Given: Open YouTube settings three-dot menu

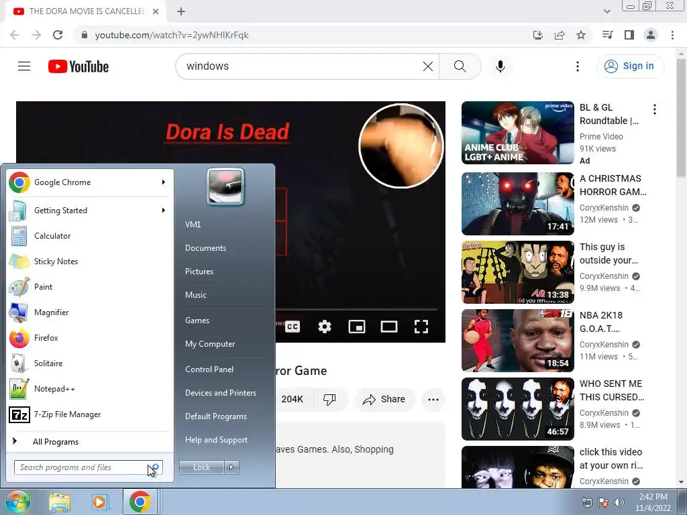Looking at the screenshot, I should click(578, 66).
